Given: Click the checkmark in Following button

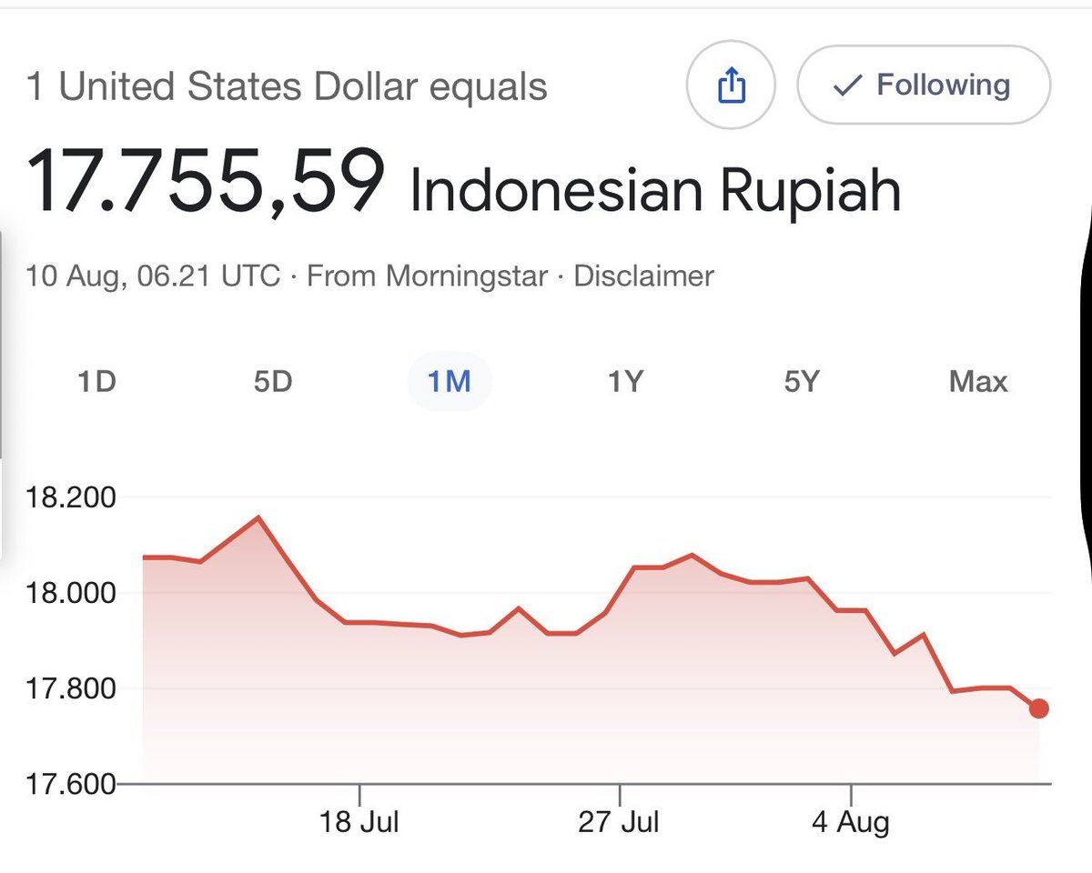Looking at the screenshot, I should tap(847, 86).
